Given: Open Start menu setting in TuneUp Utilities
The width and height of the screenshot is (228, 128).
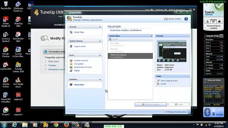Looking at the screenshot, I should (53, 62).
